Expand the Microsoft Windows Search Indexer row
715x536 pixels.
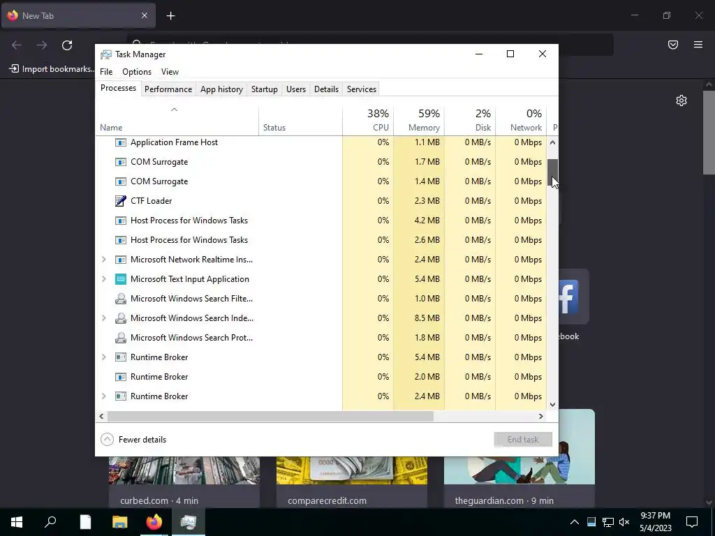point(104,318)
